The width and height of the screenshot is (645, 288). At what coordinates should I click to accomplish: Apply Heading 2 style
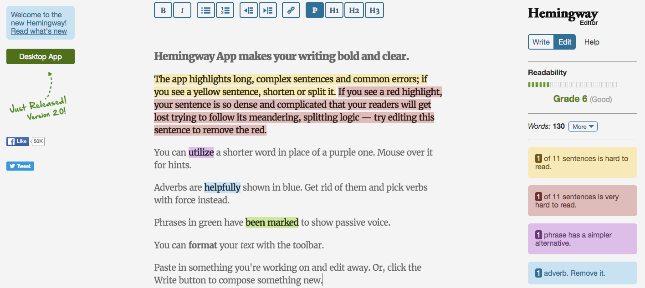(x=354, y=10)
